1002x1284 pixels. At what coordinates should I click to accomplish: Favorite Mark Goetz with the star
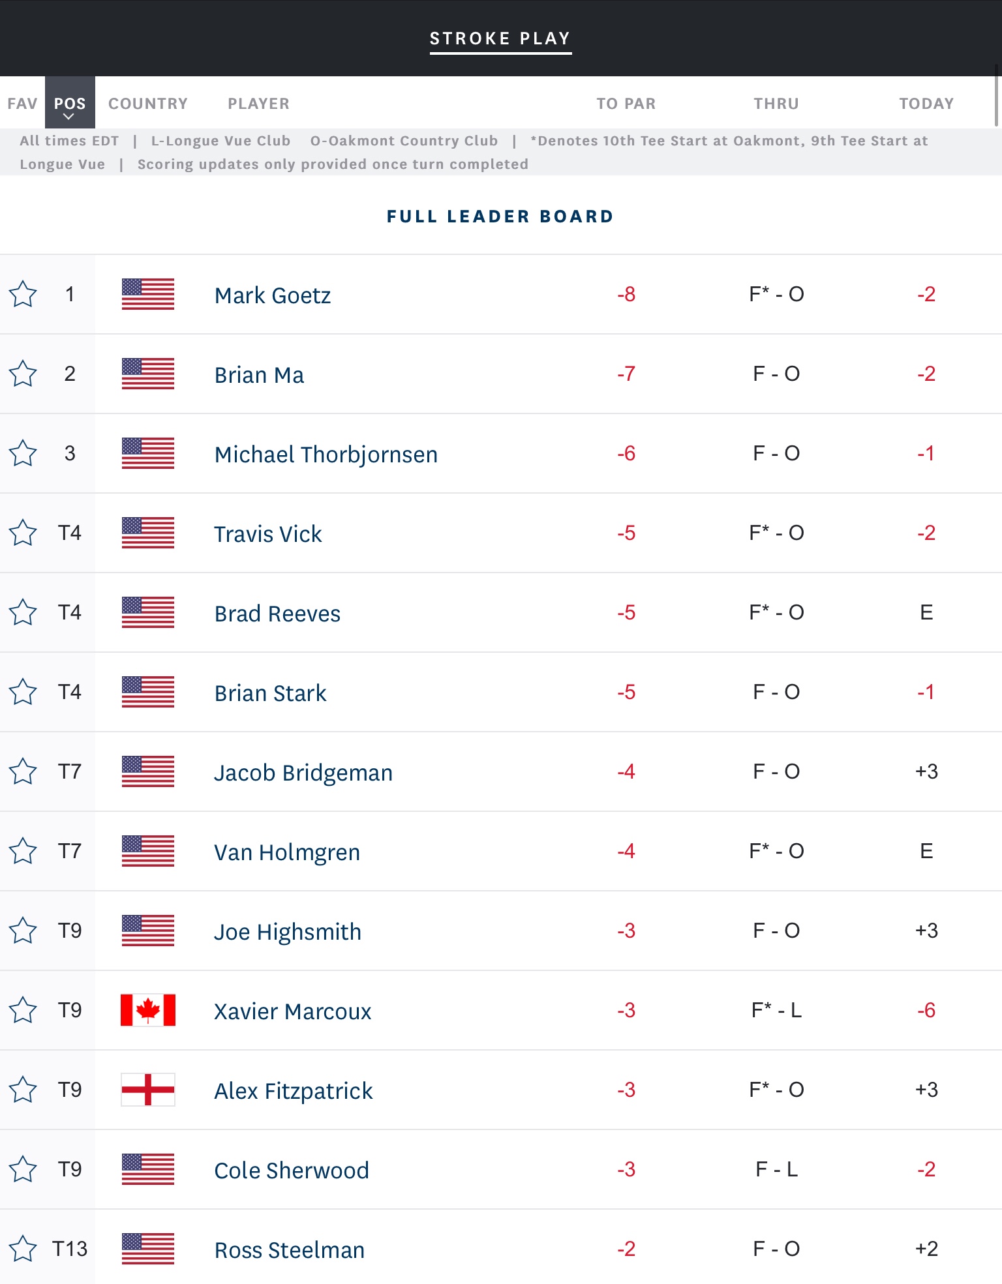(23, 294)
